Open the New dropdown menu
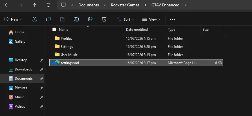This screenshot has height=116, width=252. (13, 19)
